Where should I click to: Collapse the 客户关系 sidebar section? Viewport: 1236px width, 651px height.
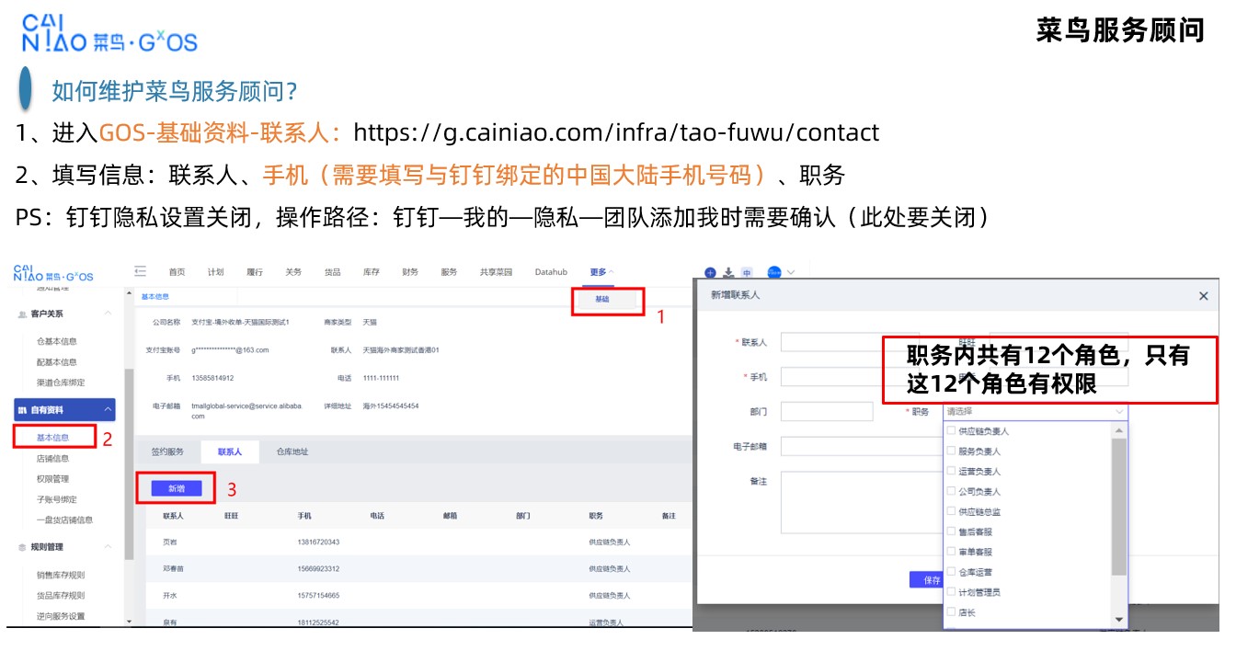tap(109, 314)
